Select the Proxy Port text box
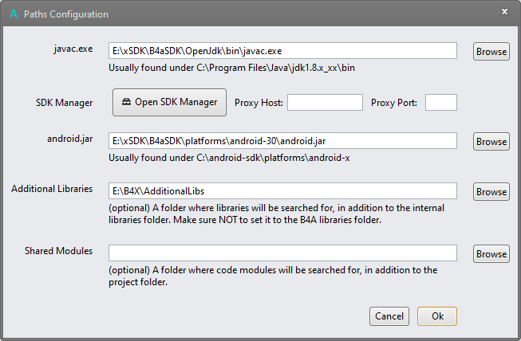This screenshot has height=341, width=521. point(440,103)
